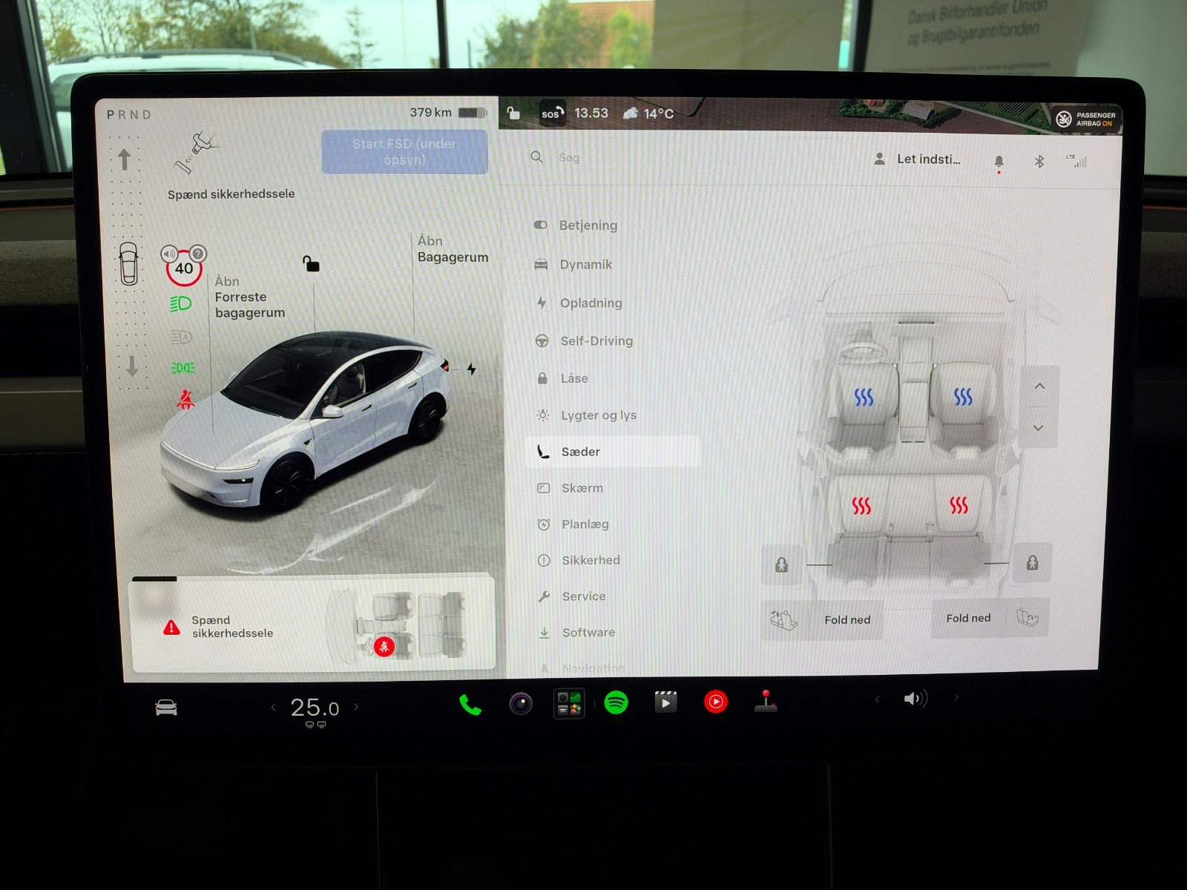This screenshot has width=1187, height=890.
Task: Toggle rear left seat heater
Action: (861, 507)
